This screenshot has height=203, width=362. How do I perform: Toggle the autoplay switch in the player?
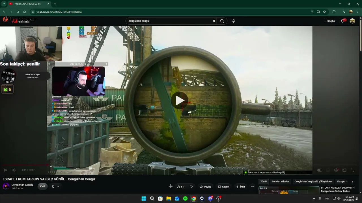(320, 170)
